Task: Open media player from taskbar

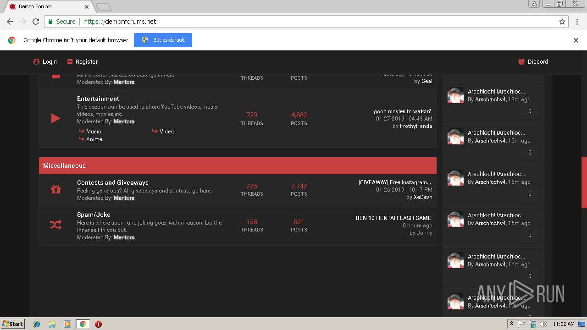Action: [x=67, y=324]
